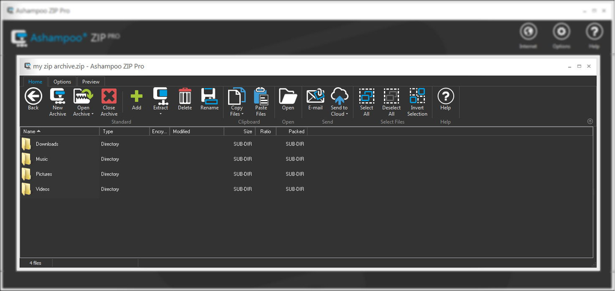Expand the Open Archive dropdown arrow
This screenshot has height=291, width=615.
click(93, 114)
